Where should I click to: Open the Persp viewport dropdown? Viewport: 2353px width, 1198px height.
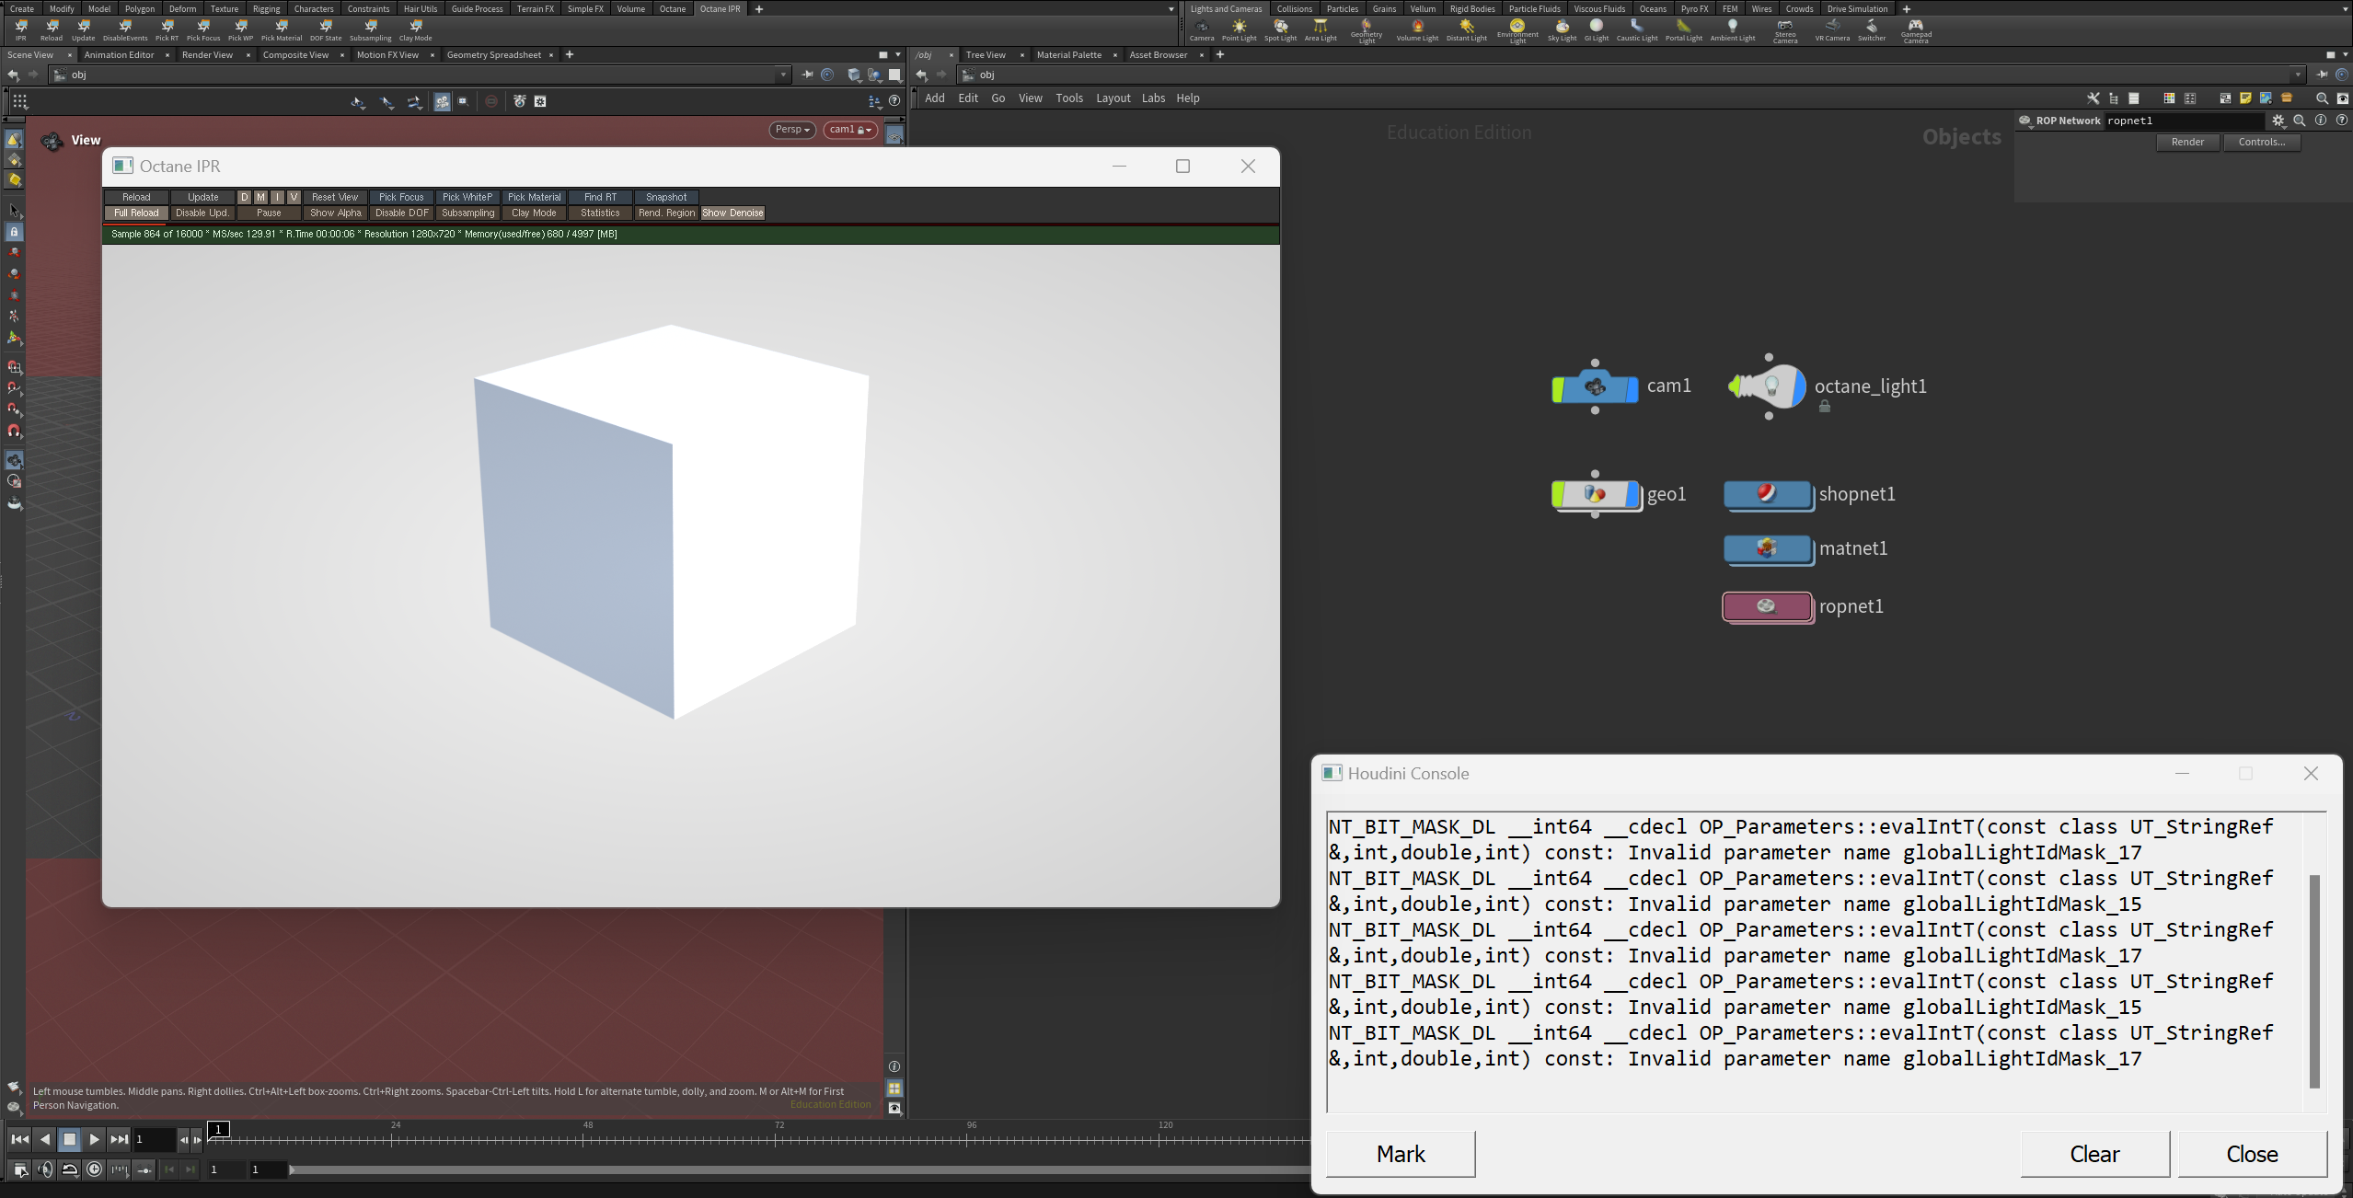tap(792, 130)
